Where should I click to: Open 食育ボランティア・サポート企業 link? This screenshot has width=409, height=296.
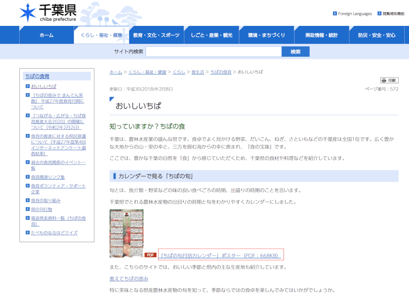point(58,189)
